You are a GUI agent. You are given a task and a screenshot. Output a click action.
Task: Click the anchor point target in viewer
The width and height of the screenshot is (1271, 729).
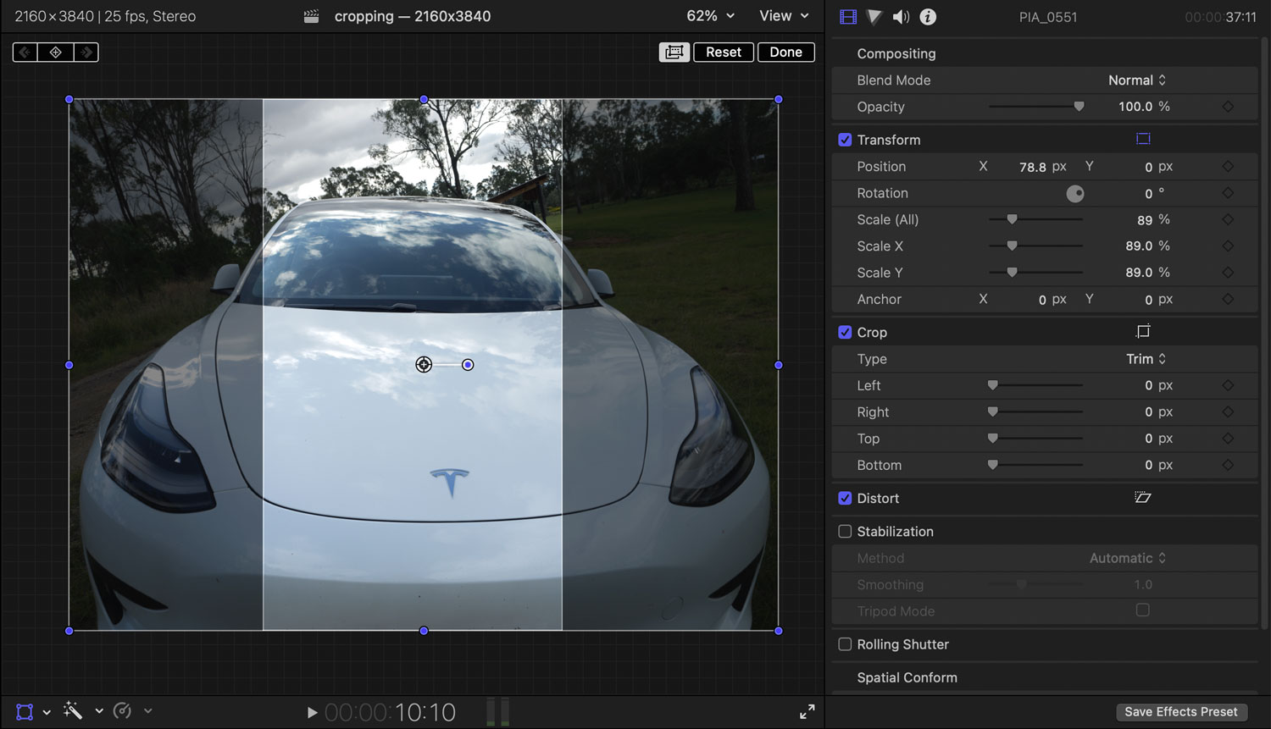click(424, 365)
